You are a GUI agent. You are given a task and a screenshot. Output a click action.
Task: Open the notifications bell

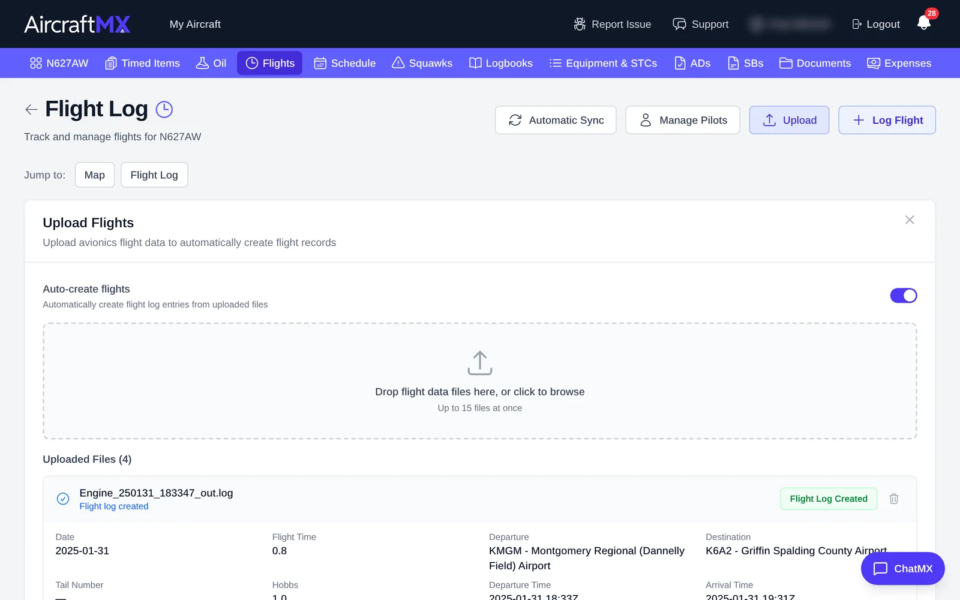(x=924, y=23)
